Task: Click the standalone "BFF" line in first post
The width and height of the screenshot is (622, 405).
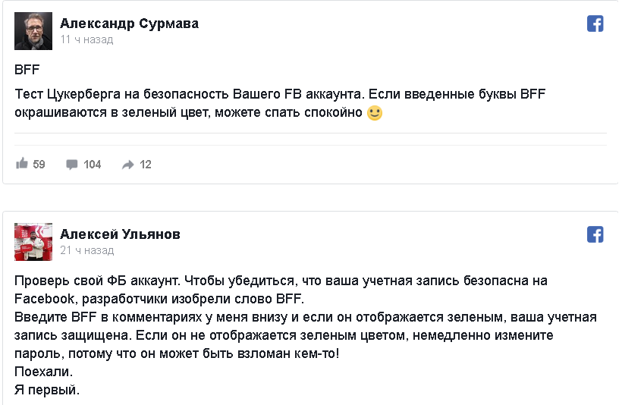Action: [x=27, y=70]
